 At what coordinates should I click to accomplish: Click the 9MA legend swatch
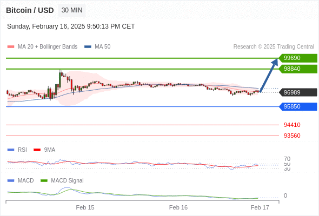tap(37, 150)
